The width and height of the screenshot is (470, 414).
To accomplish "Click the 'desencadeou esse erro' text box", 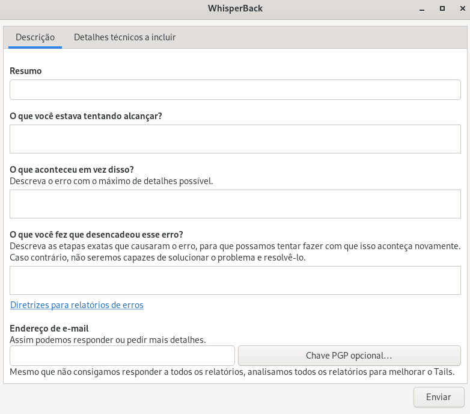I will (235, 280).
